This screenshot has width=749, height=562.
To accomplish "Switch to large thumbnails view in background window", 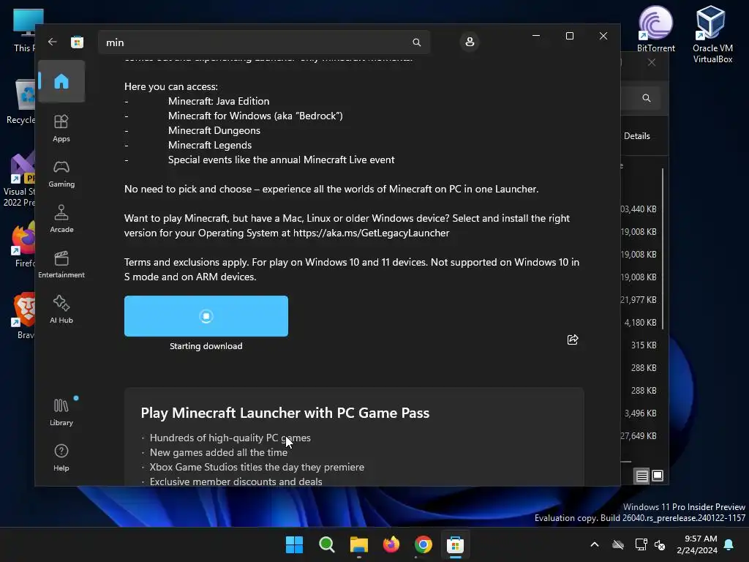I will [658, 476].
